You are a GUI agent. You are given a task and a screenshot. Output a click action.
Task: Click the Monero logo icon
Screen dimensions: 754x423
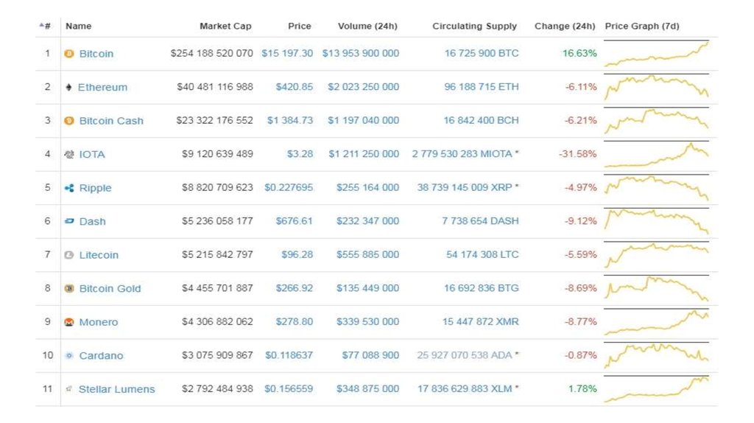coord(69,322)
